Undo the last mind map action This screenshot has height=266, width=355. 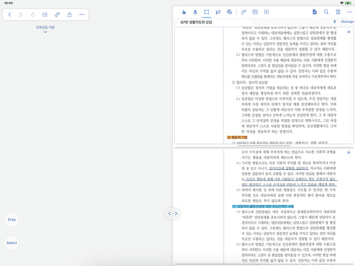click(x=21, y=15)
